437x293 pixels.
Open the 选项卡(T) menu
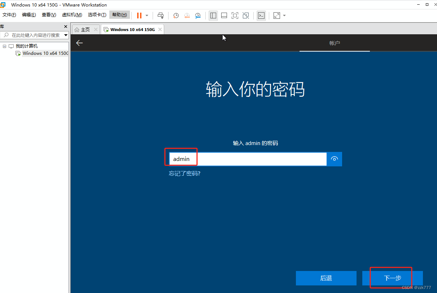coord(97,15)
